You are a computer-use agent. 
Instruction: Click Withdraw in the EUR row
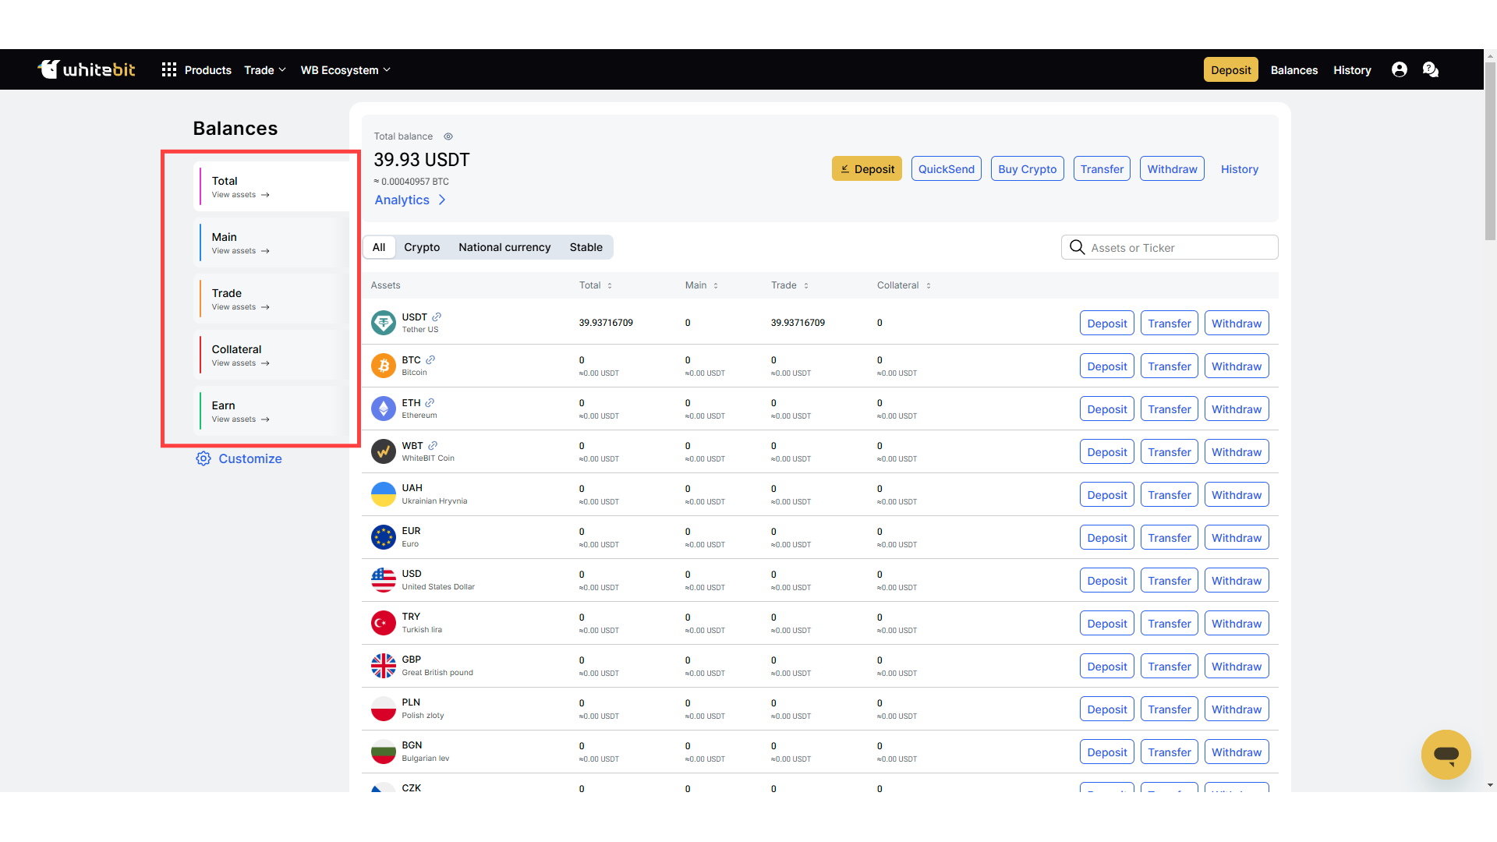1237,537
